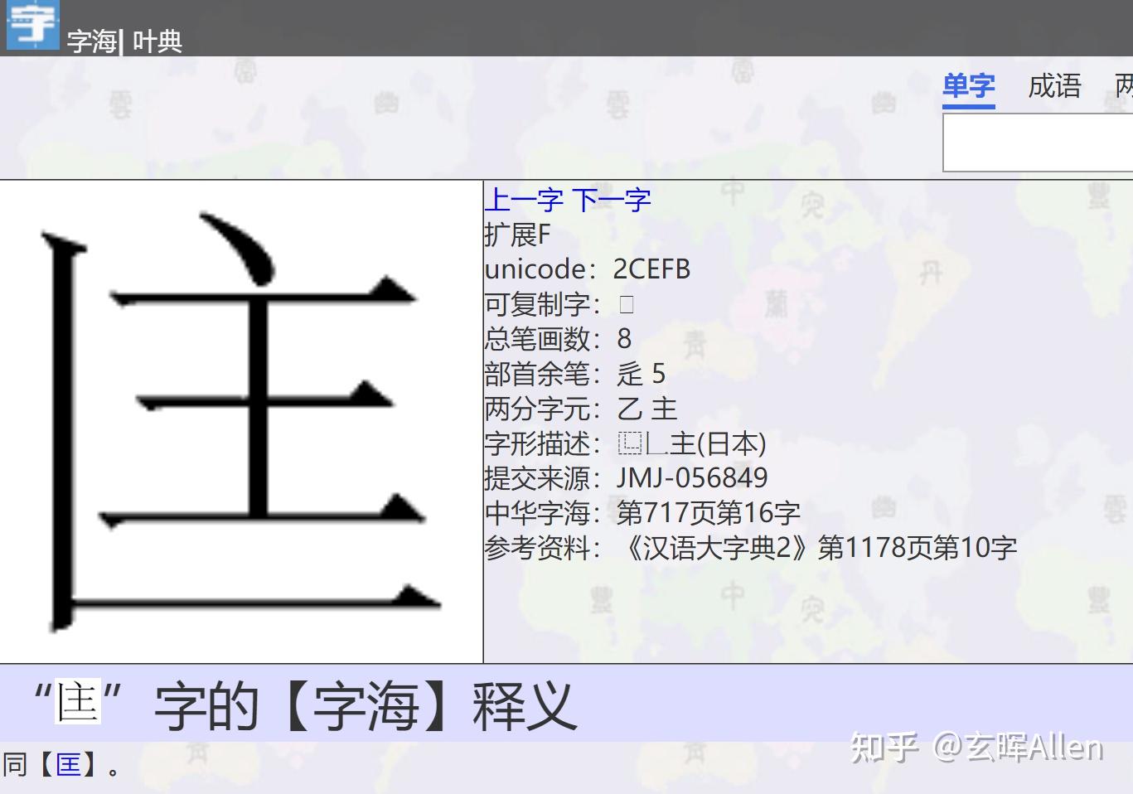Select the components 乙 主

tap(647, 409)
